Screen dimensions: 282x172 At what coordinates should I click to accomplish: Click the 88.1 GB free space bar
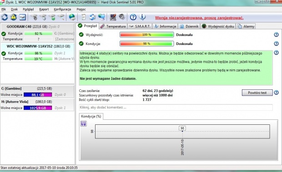tap(38, 95)
